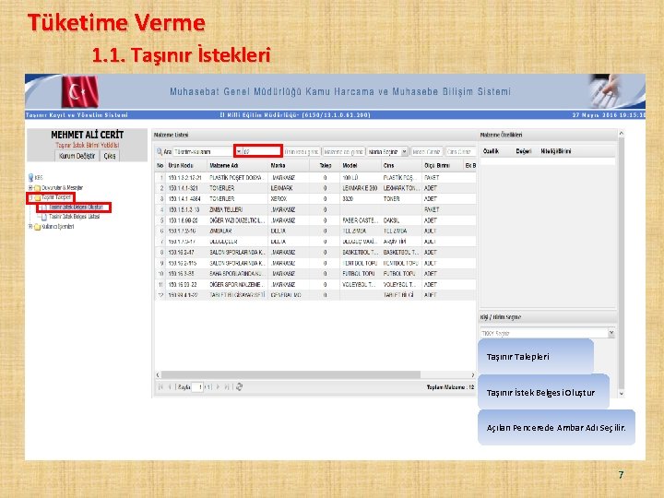This screenshot has width=664, height=498.
Task: Click the up arrow of the right vertical scrollbar
Action: click(x=622, y=133)
